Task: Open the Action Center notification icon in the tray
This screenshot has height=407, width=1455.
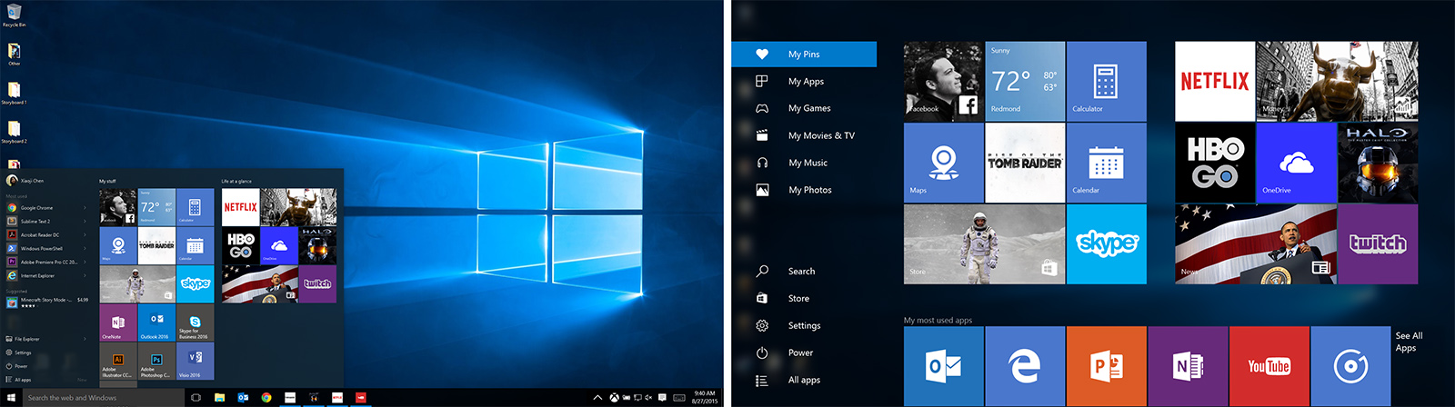Action: coord(663,397)
